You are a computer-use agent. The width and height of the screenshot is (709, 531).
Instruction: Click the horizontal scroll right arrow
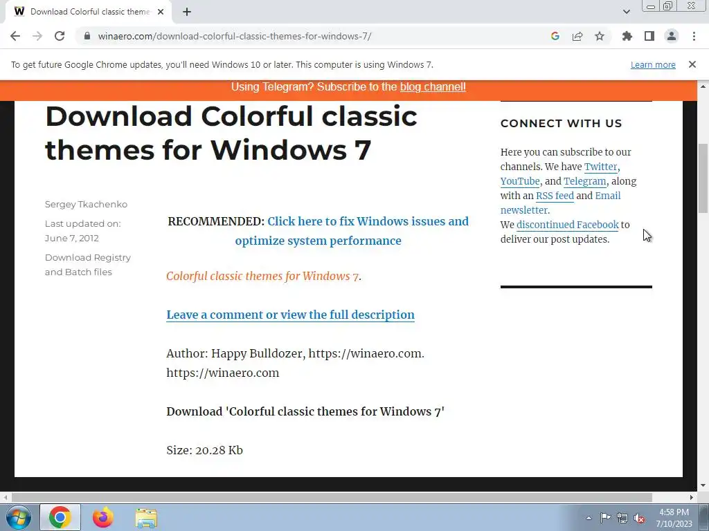(x=692, y=497)
